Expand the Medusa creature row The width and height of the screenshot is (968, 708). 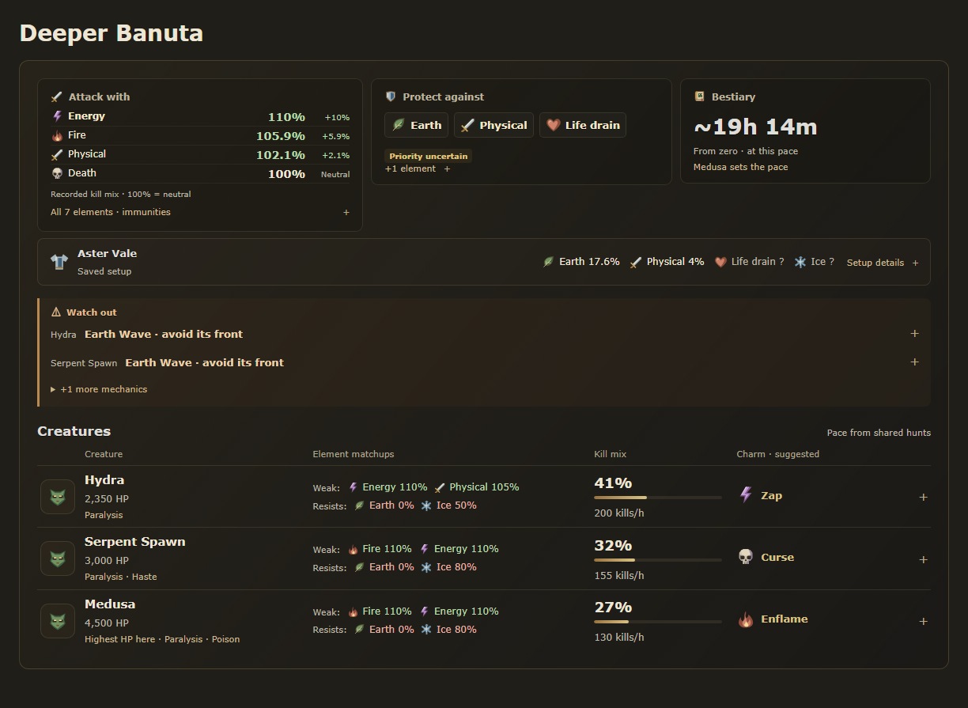pos(923,621)
